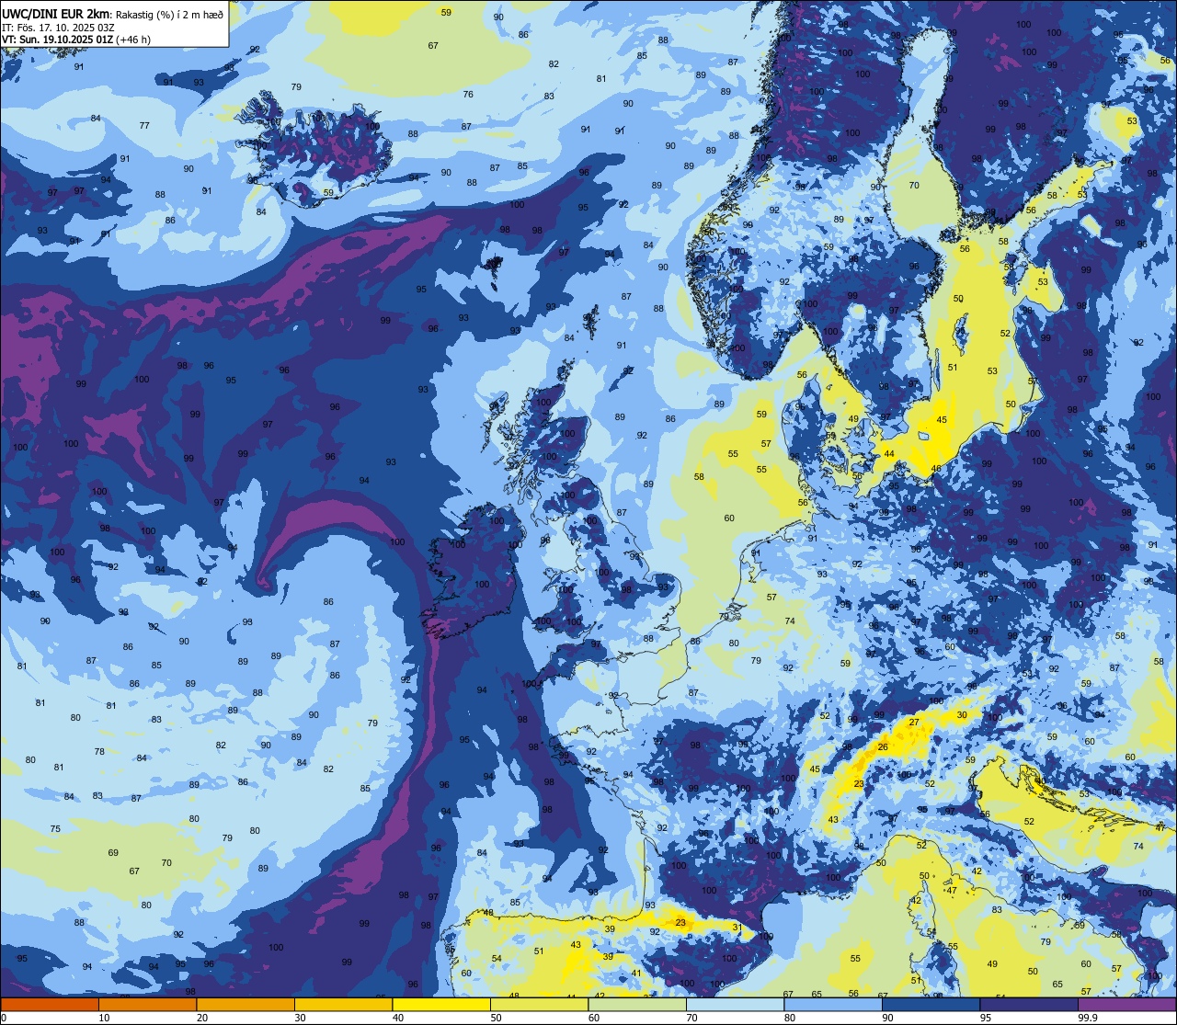
Task: Click the 30–40 % golden legend segment
Action: (343, 1004)
